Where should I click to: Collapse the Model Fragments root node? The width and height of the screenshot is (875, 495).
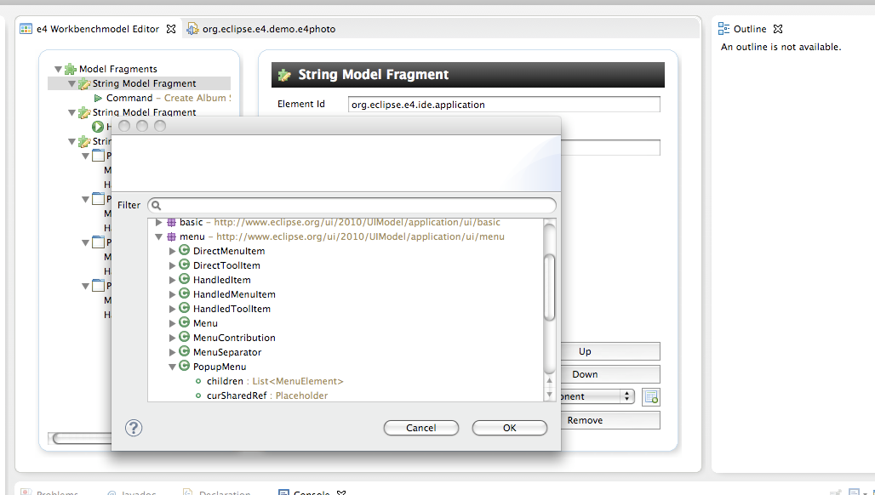coord(58,69)
